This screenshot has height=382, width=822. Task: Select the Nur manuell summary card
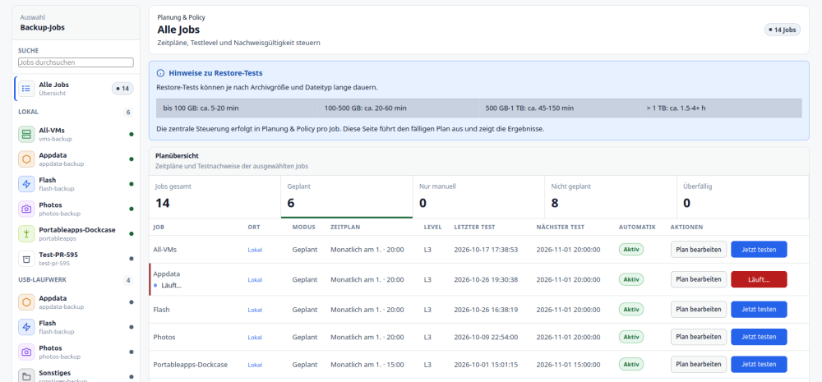(478, 196)
